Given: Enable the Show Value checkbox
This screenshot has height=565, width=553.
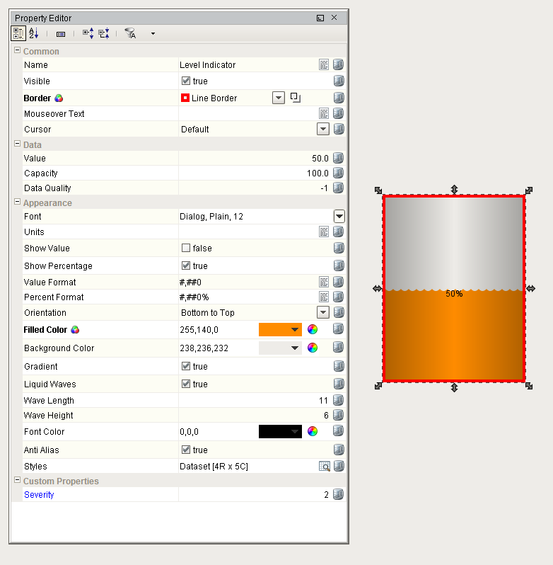Looking at the screenshot, I should tap(186, 249).
